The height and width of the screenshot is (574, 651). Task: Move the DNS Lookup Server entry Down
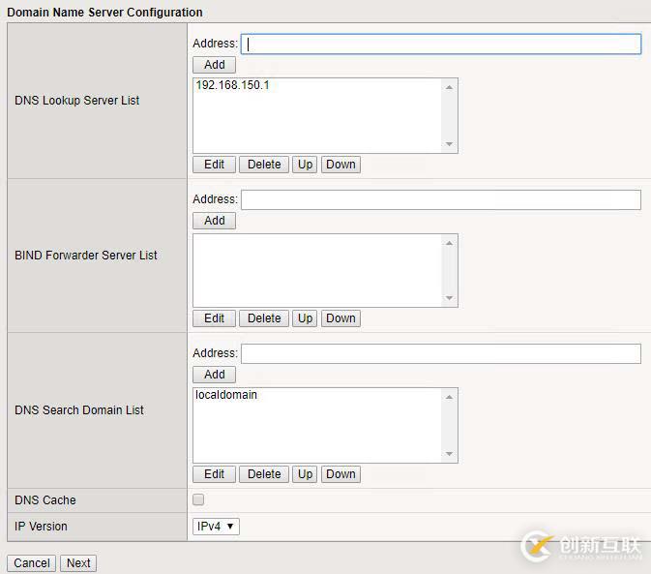(x=340, y=165)
